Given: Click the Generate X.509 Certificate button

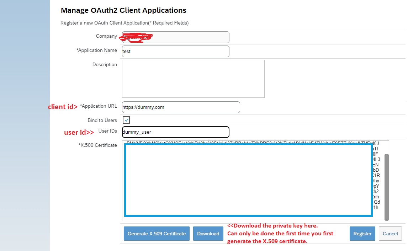Looking at the screenshot, I should click(157, 234).
